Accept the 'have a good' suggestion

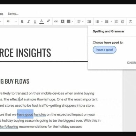pos(105,50)
